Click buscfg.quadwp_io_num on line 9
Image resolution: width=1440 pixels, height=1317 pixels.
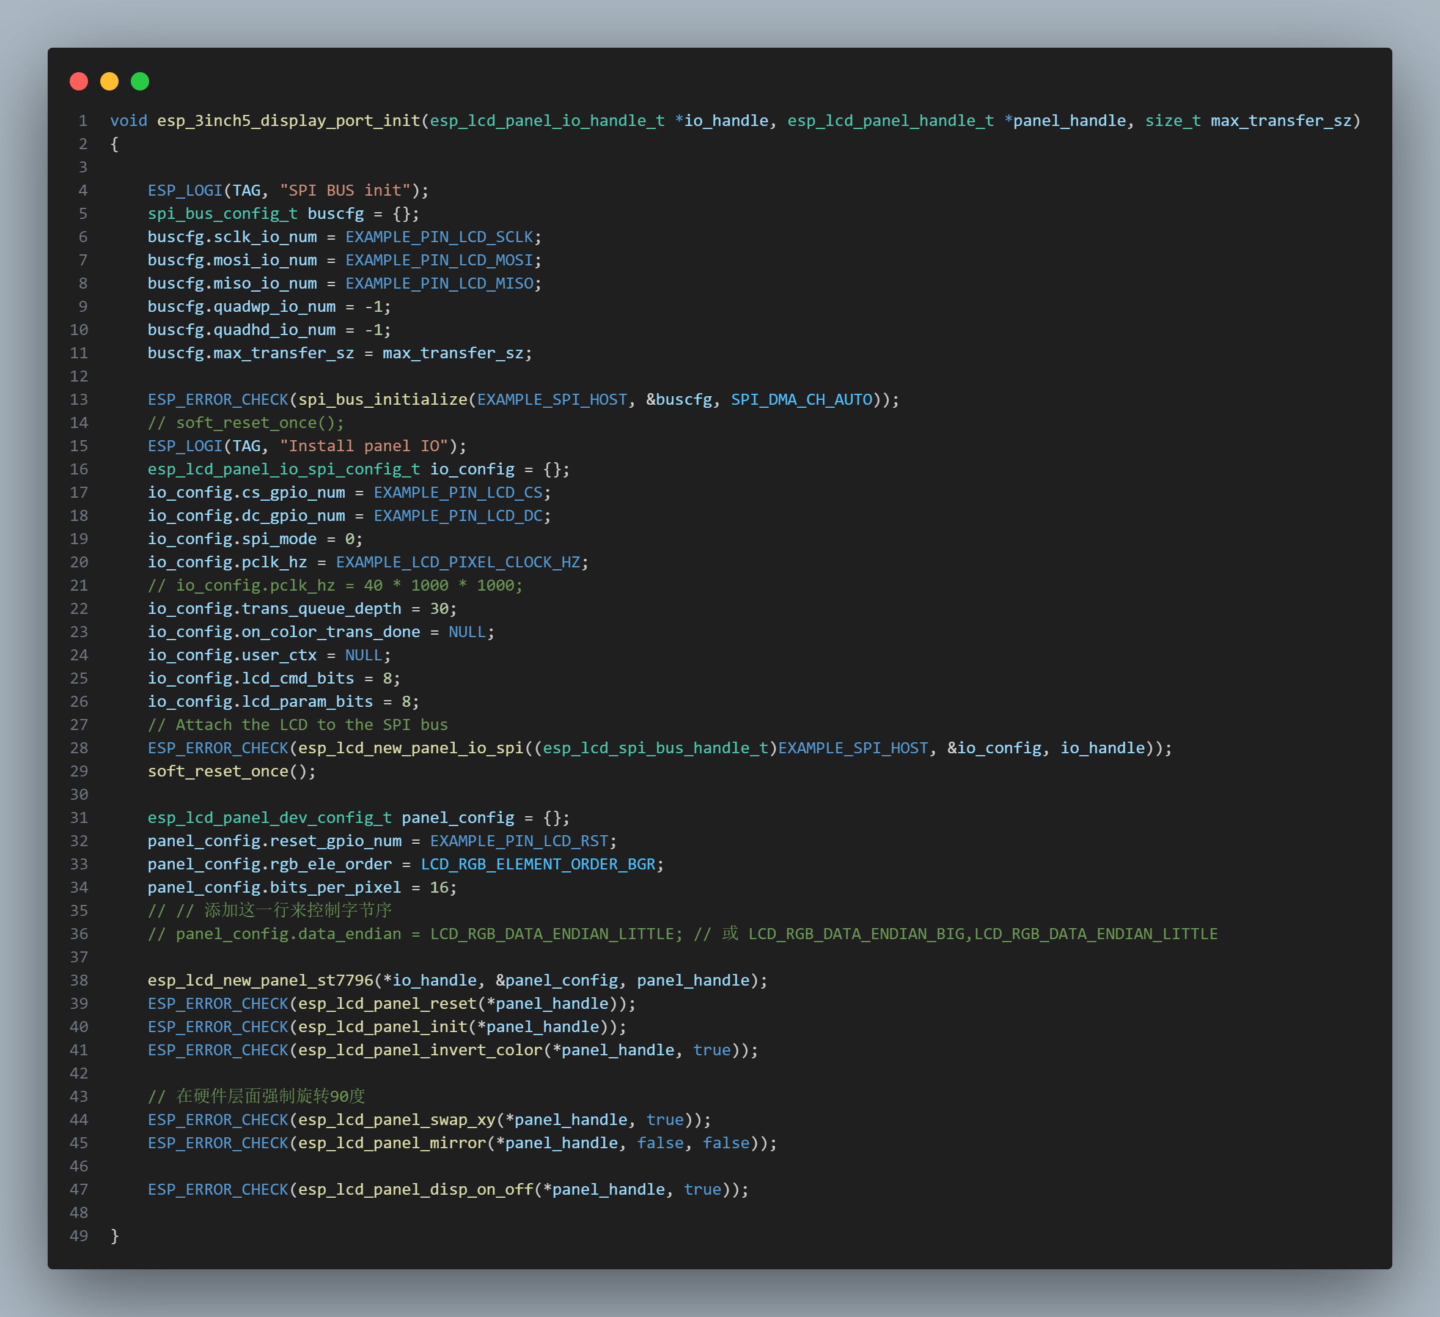241,306
